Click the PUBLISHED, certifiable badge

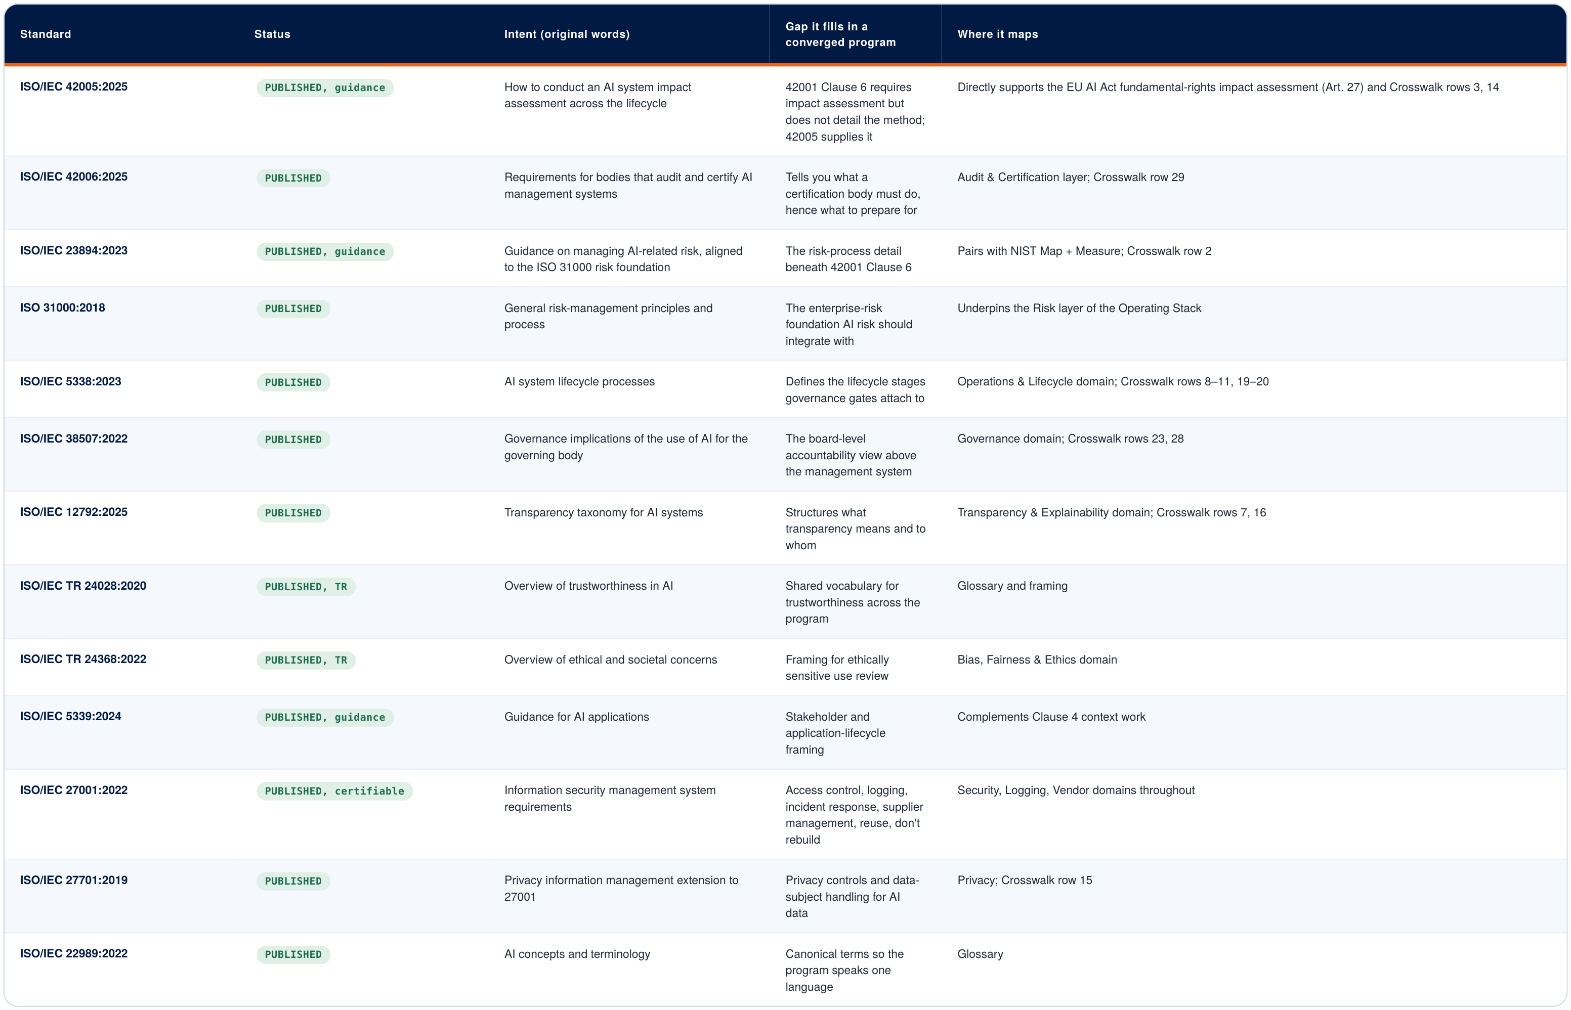(334, 791)
